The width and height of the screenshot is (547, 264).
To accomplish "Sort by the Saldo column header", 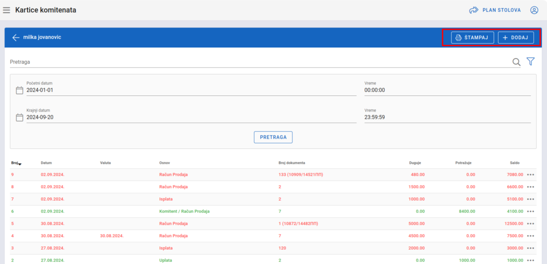I will (x=515, y=163).
